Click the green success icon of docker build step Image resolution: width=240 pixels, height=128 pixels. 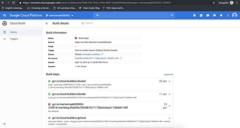tap(49, 81)
